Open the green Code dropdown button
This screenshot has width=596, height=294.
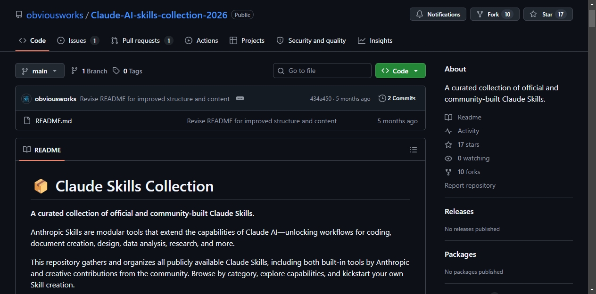point(400,71)
